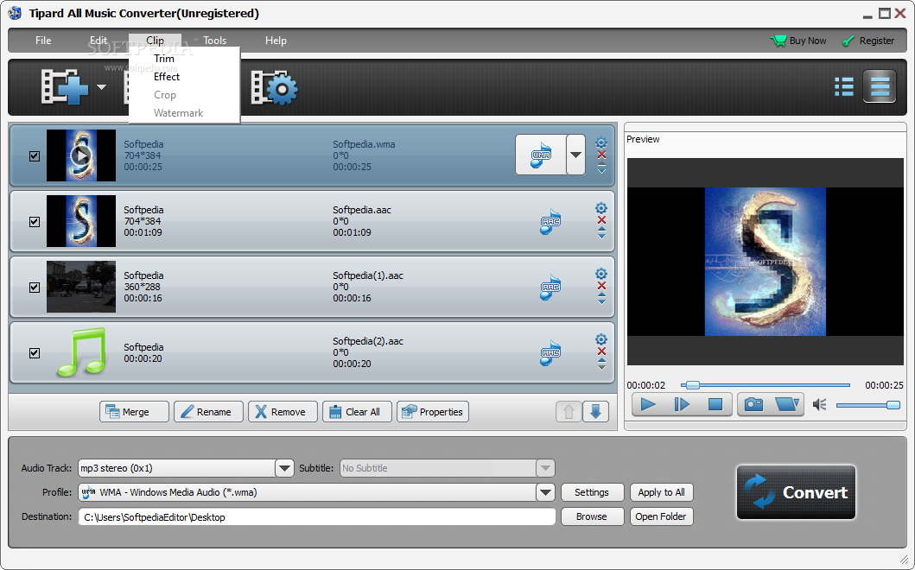This screenshot has width=915, height=570.
Task: Open the Tools menu
Action: pos(215,41)
